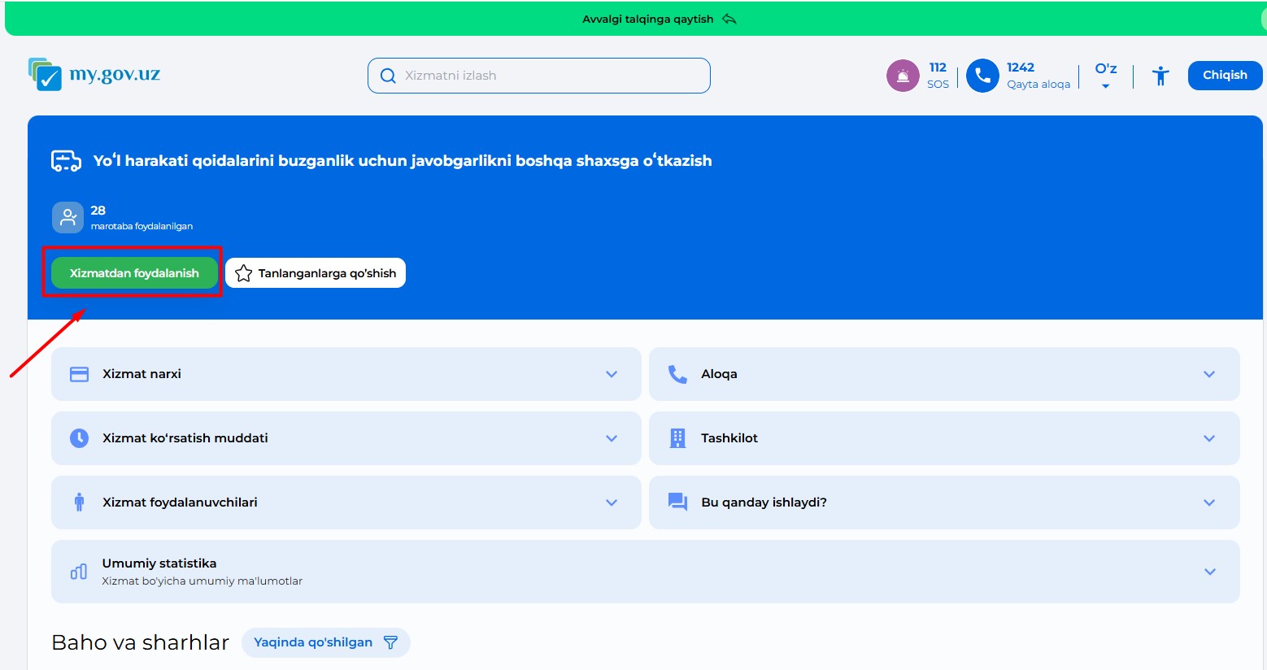The height and width of the screenshot is (670, 1267).
Task: Expand the Umumiy statistika panel
Action: [1209, 572]
